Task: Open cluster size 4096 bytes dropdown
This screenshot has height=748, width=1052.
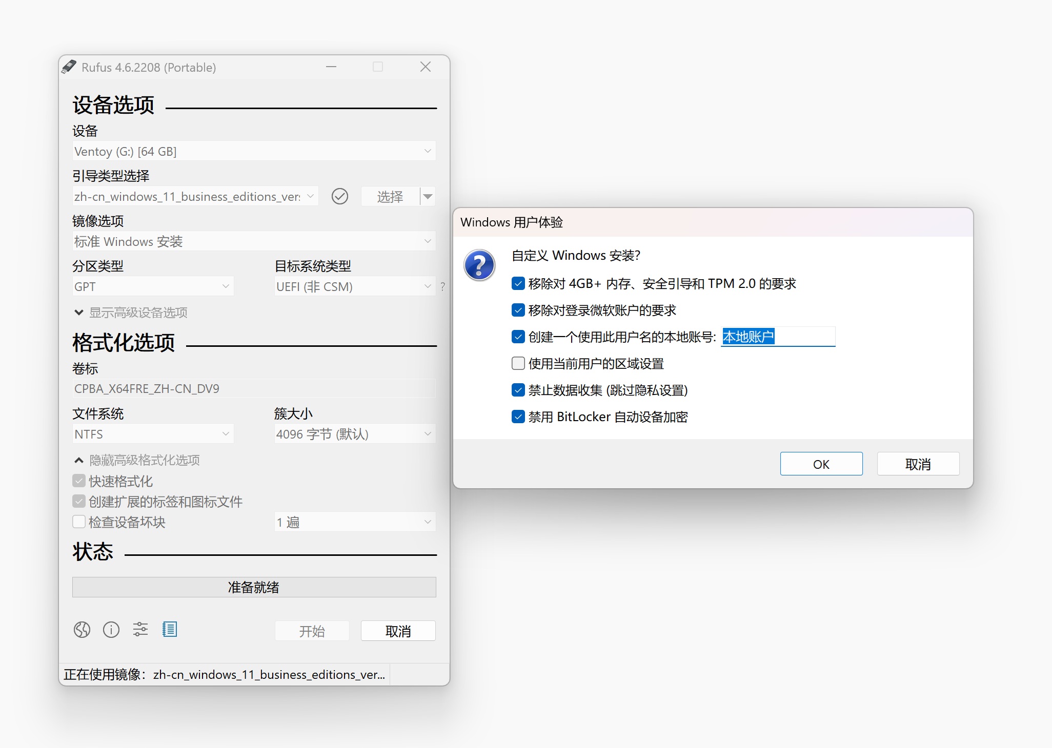Action: tap(355, 434)
